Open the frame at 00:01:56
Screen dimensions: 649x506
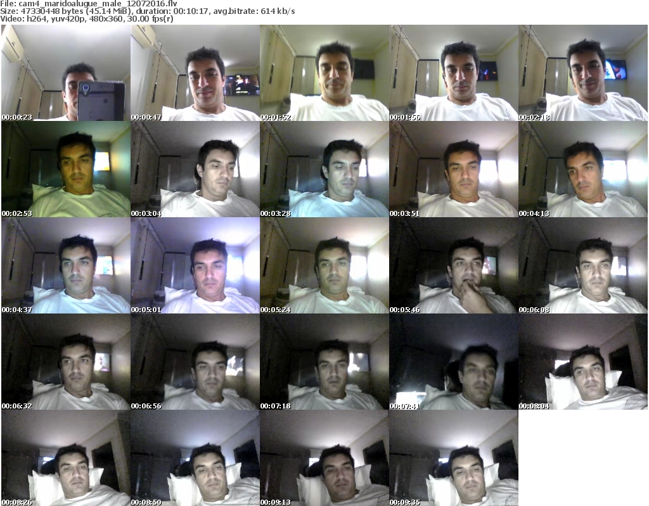(x=454, y=73)
